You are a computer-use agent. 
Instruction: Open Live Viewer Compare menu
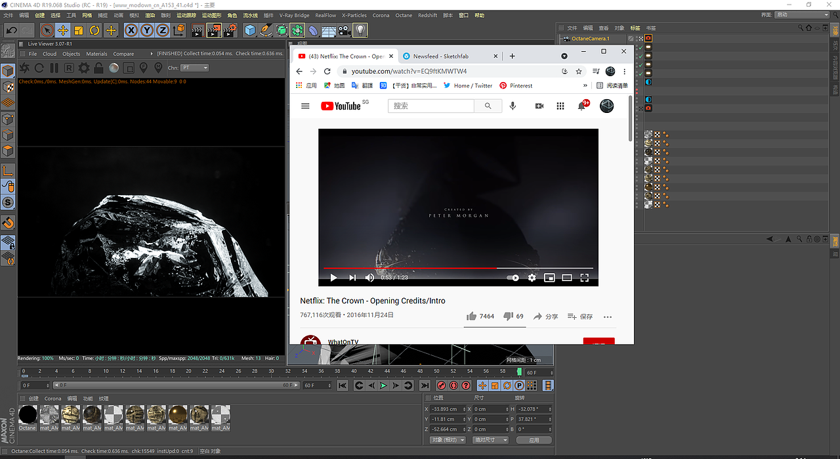click(123, 54)
